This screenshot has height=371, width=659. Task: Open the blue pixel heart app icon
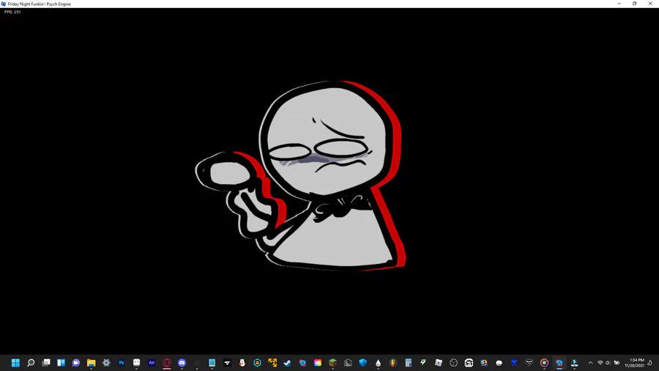coord(514,363)
